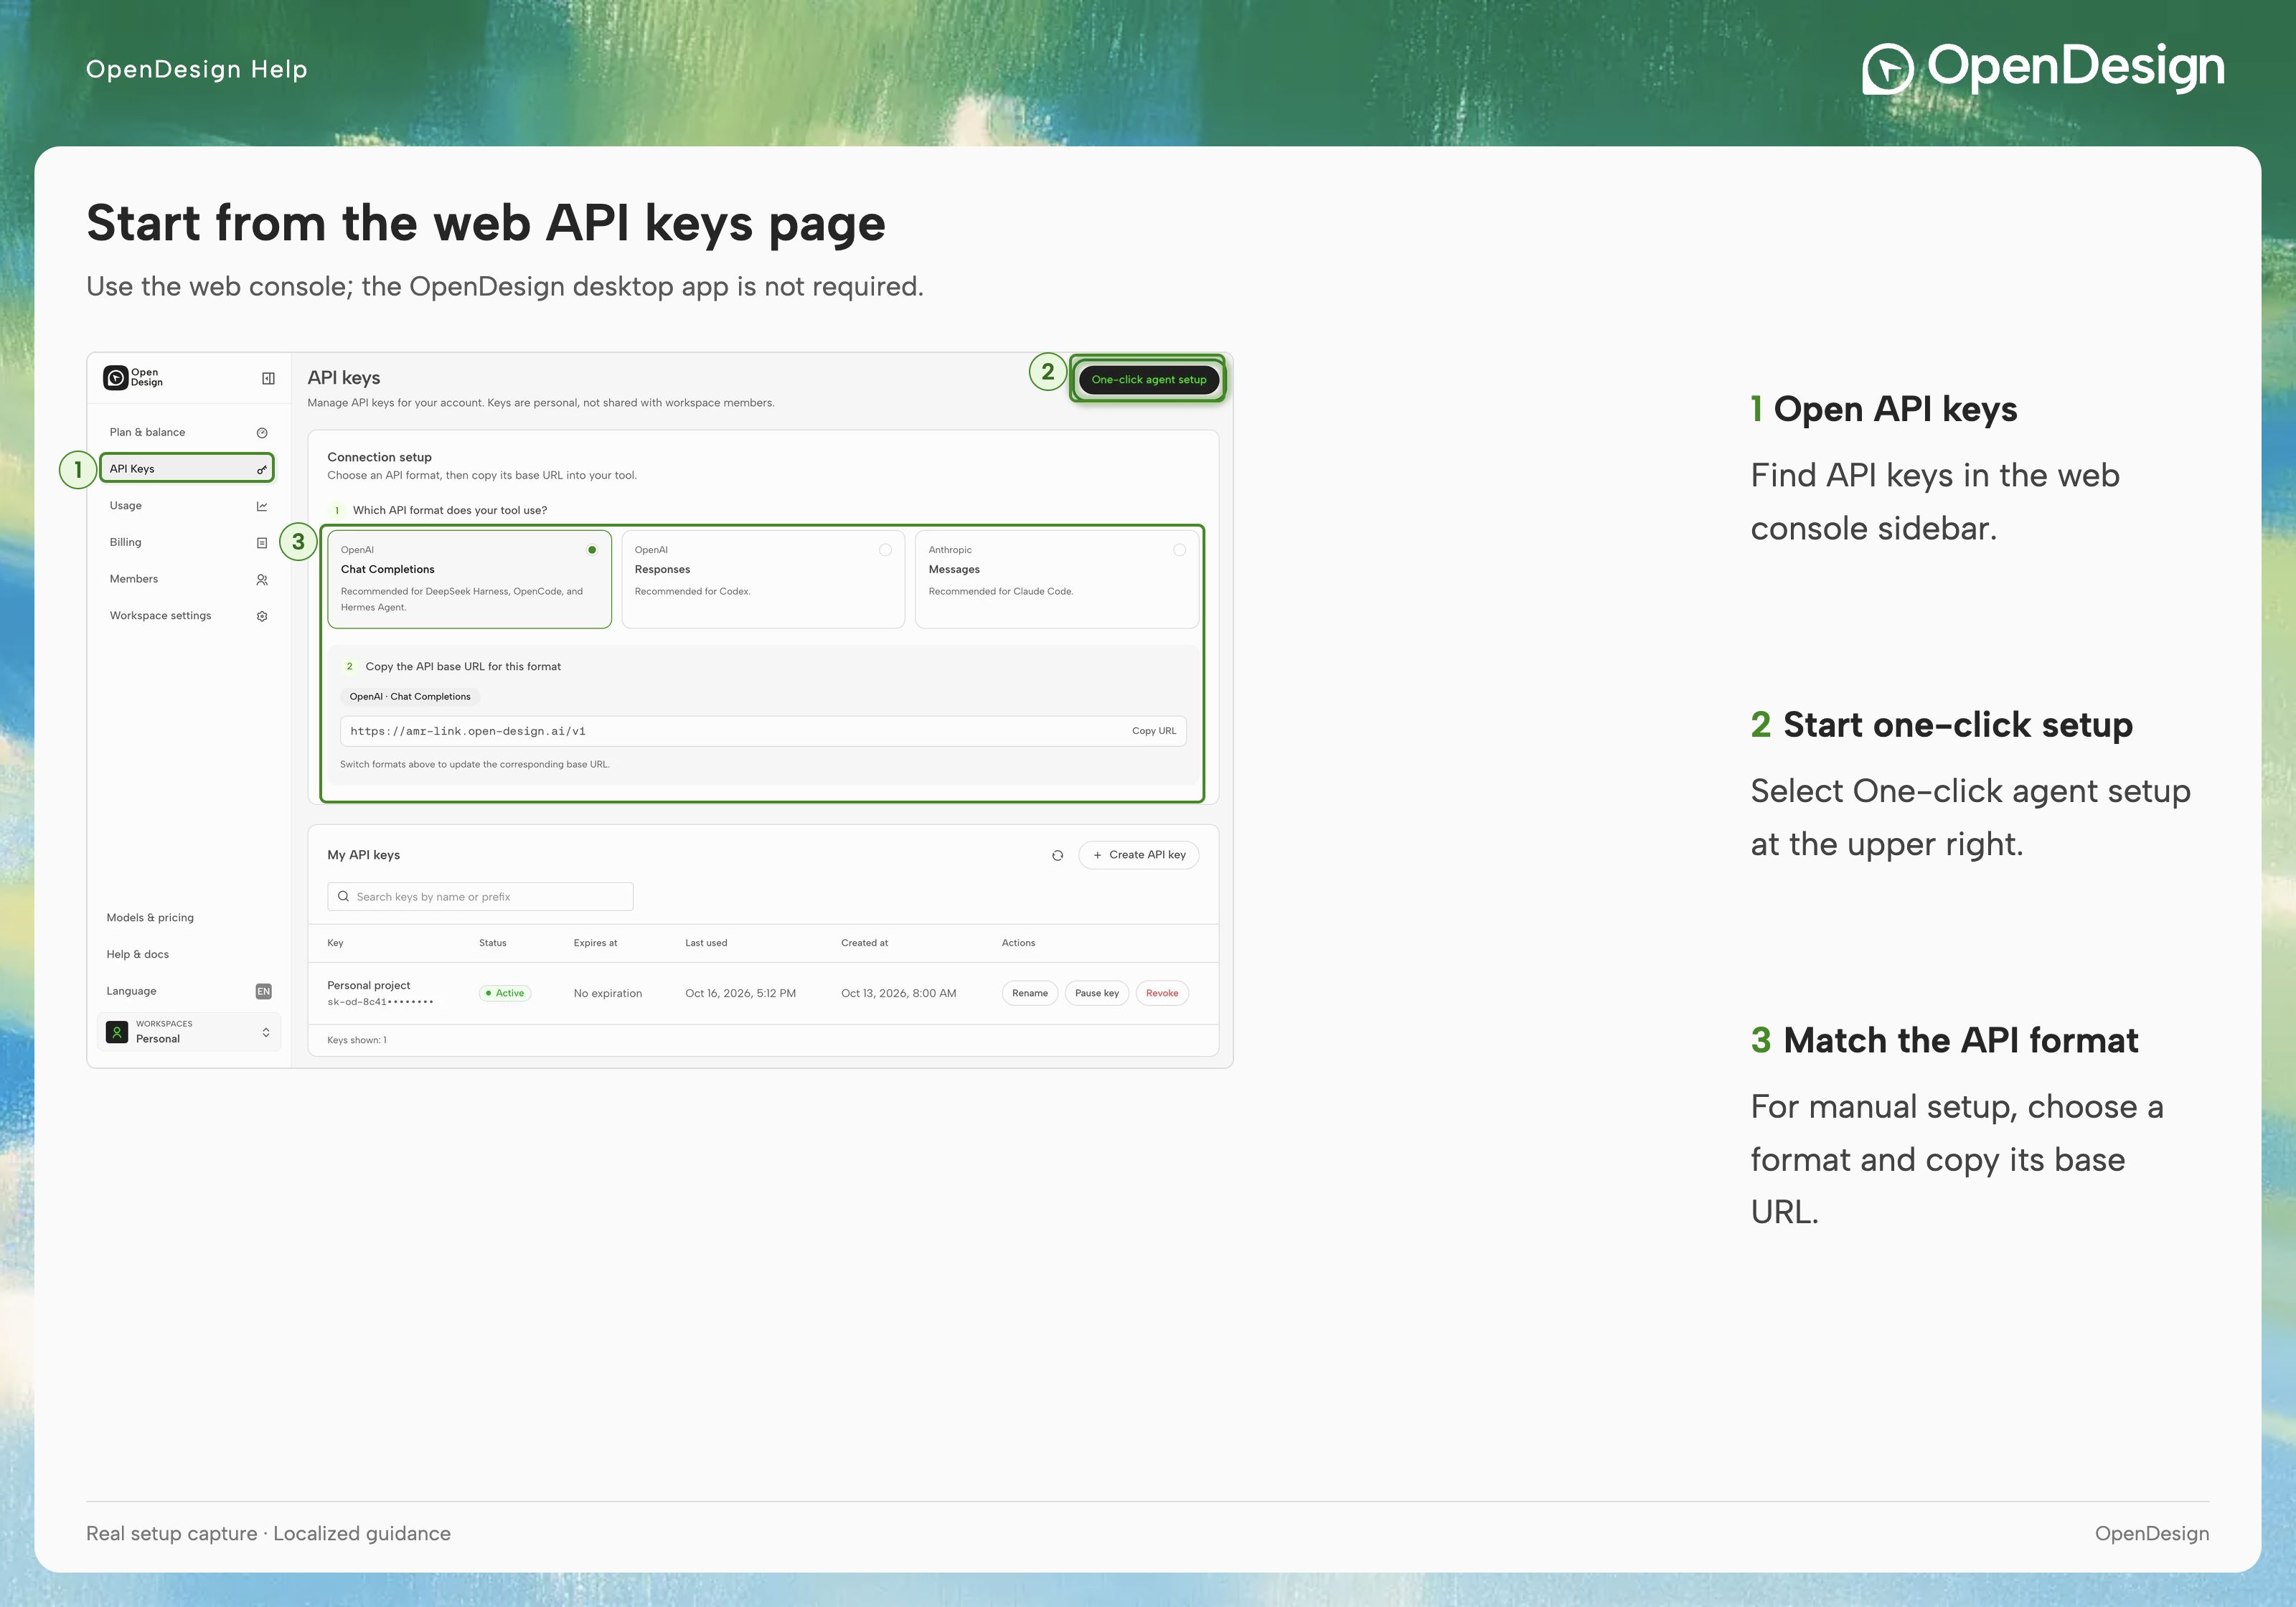Click the Usage chart icon
The image size is (2296, 1607).
coord(262,506)
